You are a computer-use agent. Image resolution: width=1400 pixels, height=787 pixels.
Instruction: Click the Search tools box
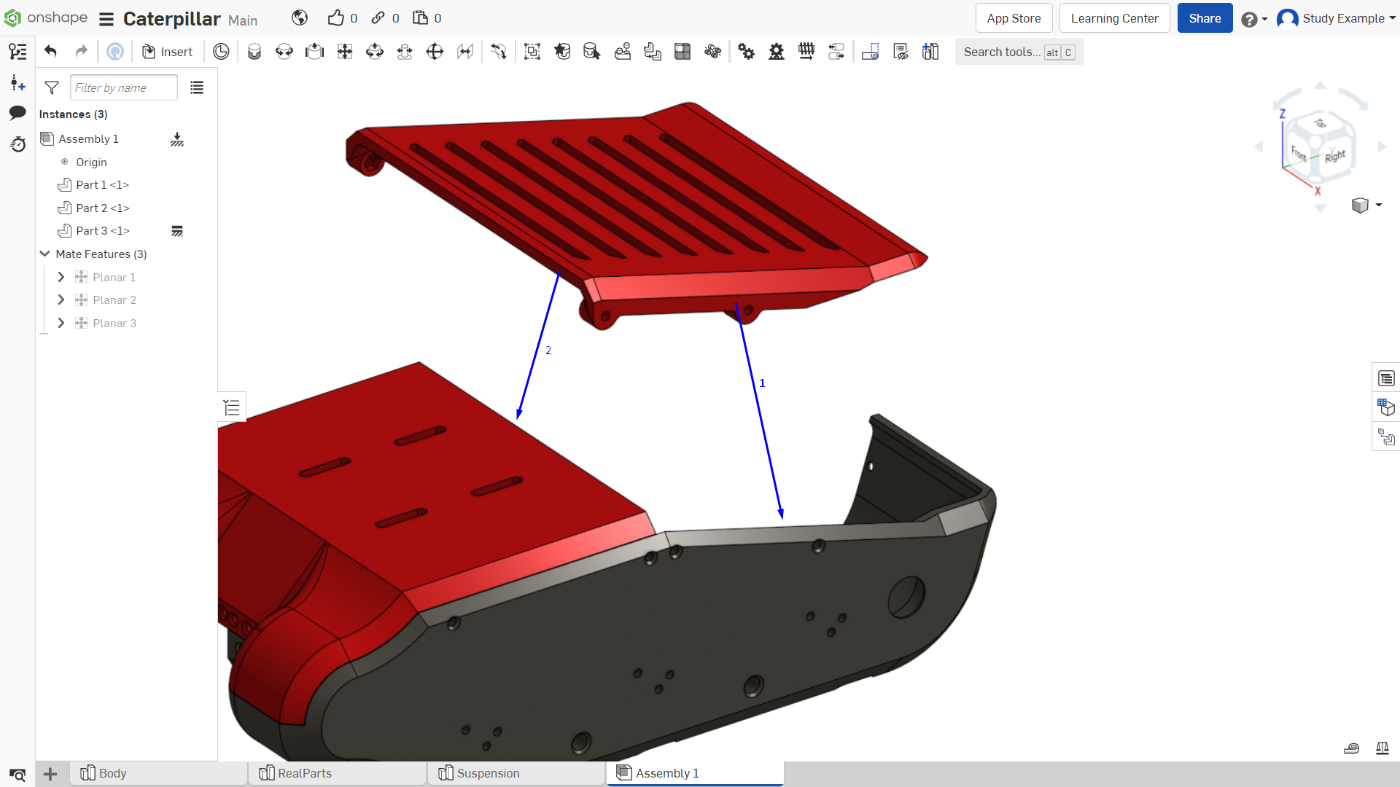tap(1019, 52)
